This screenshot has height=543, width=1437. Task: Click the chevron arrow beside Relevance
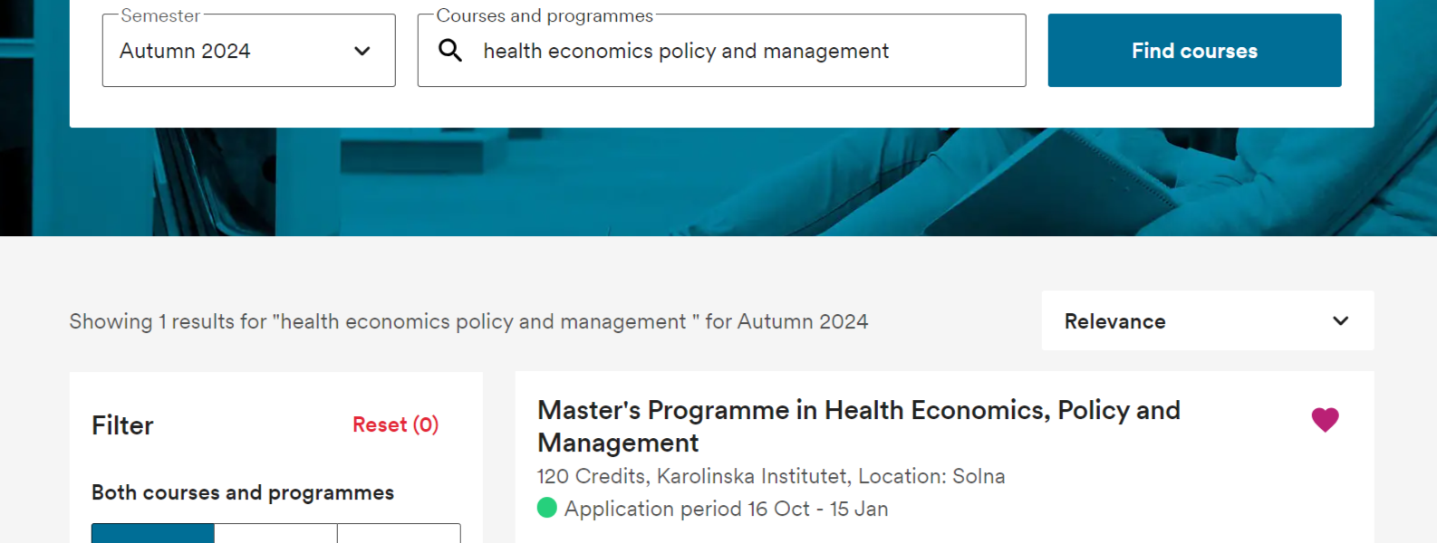click(1341, 320)
